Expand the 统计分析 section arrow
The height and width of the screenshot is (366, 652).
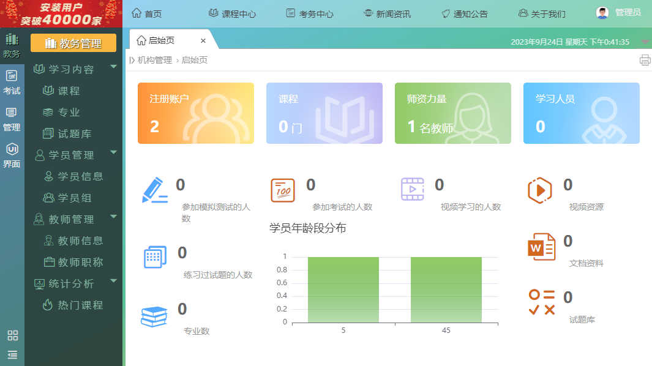pos(113,281)
